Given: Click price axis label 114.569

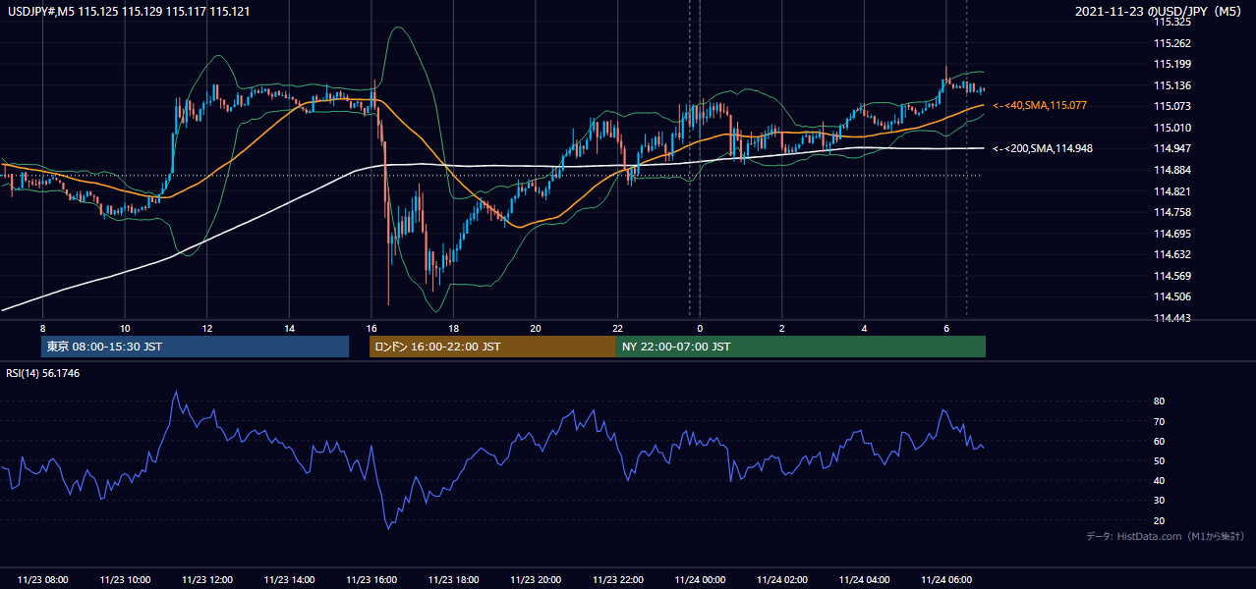Looking at the screenshot, I should (x=1172, y=276).
